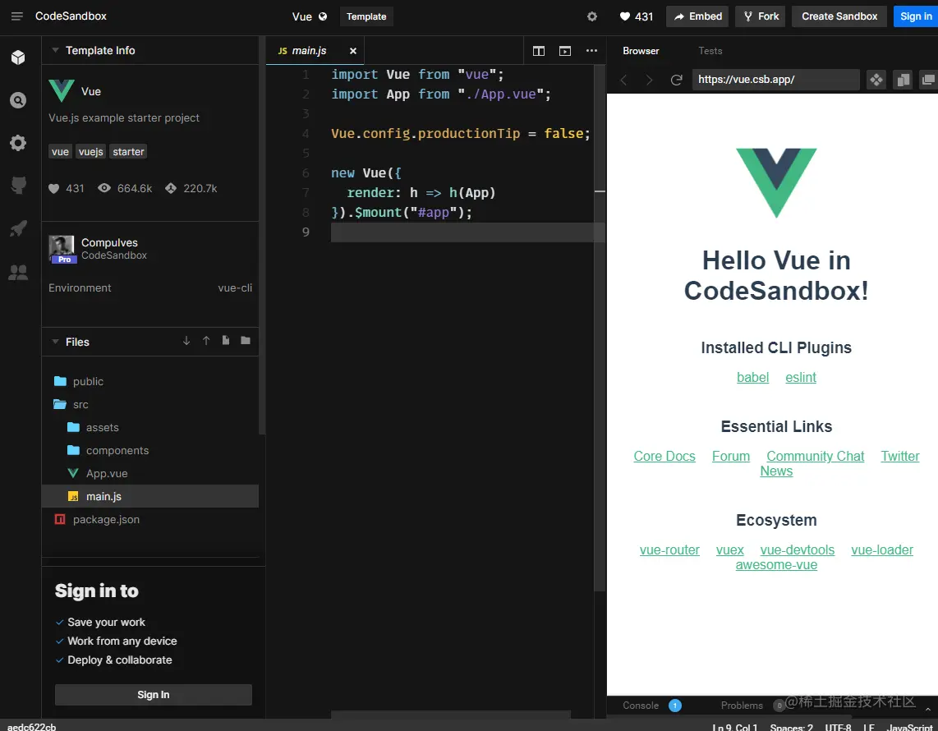938x731 pixels.
Task: Click the starter tag
Action: (x=129, y=152)
